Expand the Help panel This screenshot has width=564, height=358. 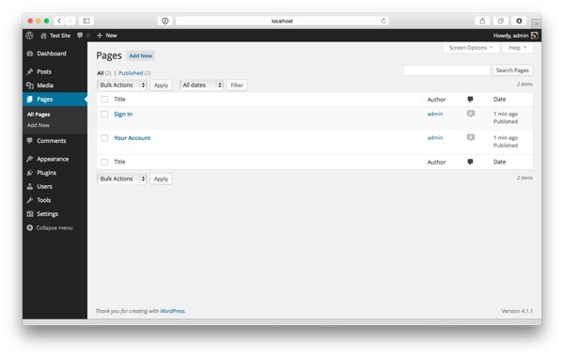[x=518, y=47]
